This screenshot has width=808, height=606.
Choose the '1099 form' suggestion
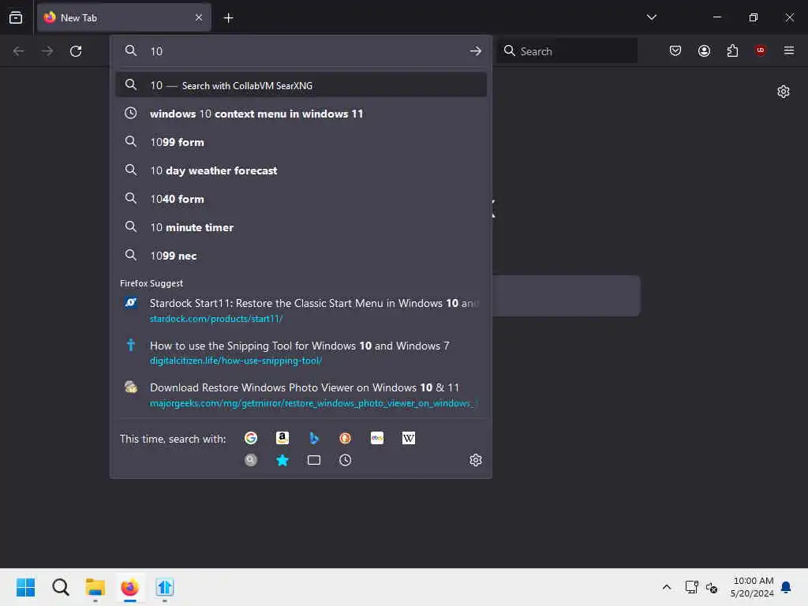pyautogui.click(x=301, y=142)
